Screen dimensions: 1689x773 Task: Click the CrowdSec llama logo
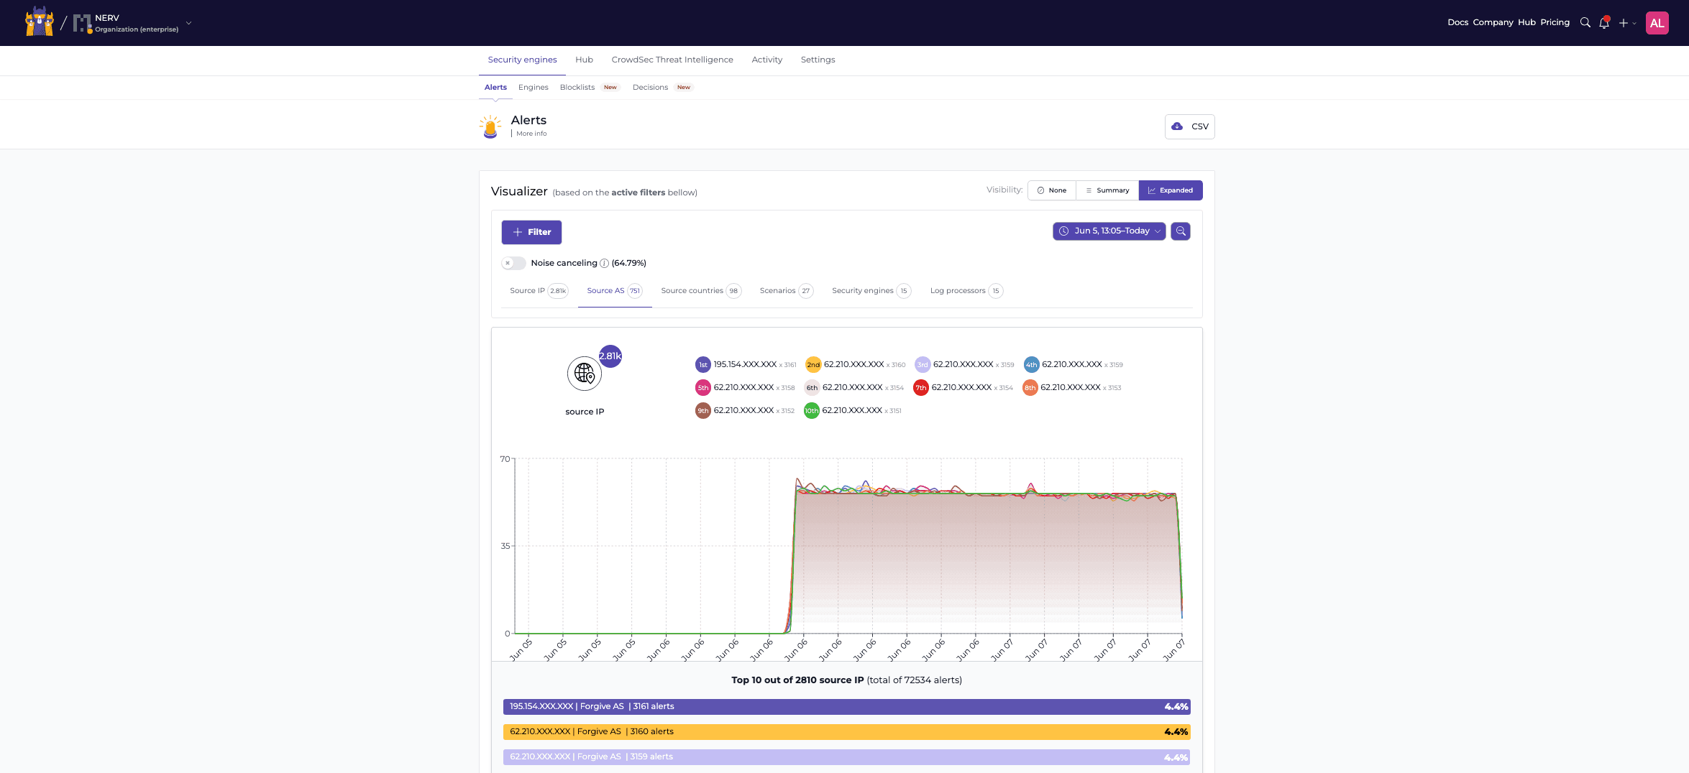40,22
